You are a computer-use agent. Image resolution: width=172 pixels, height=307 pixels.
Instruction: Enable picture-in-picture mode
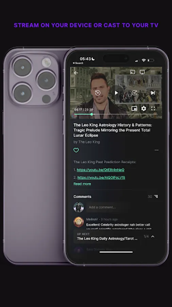[134, 108]
